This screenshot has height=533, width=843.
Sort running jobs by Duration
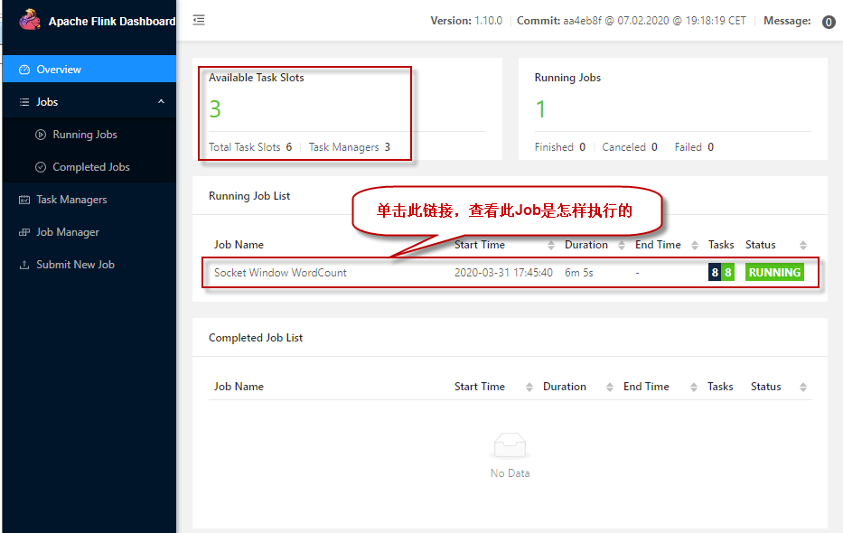[x=623, y=246]
